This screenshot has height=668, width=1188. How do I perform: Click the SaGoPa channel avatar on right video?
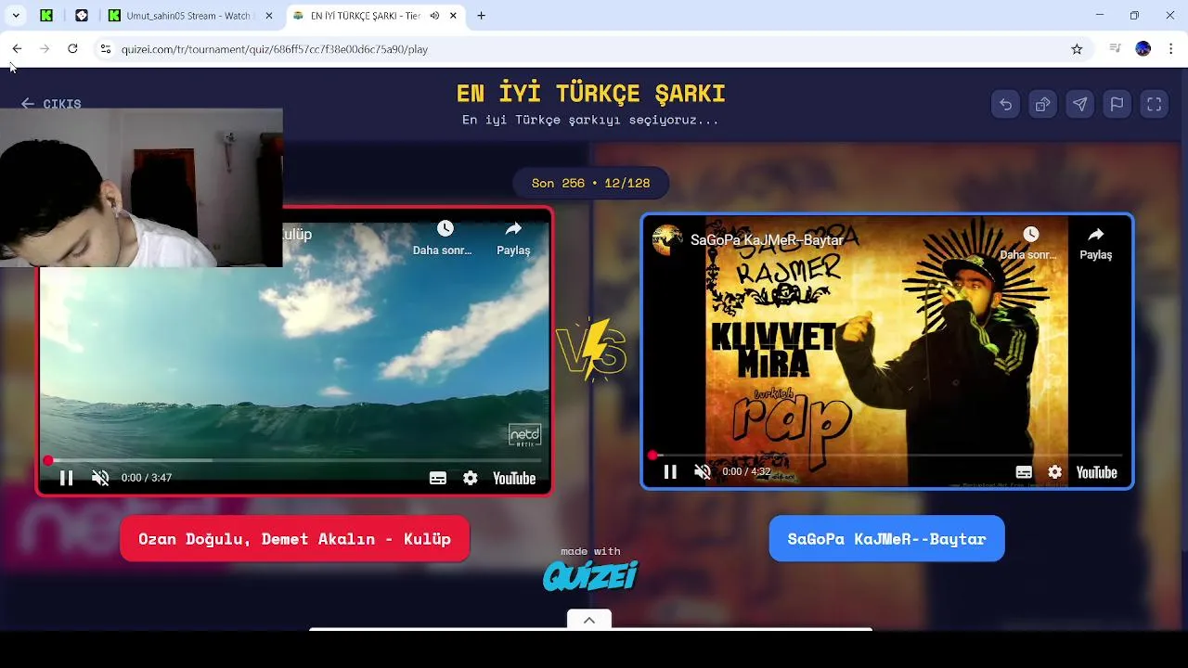(667, 239)
